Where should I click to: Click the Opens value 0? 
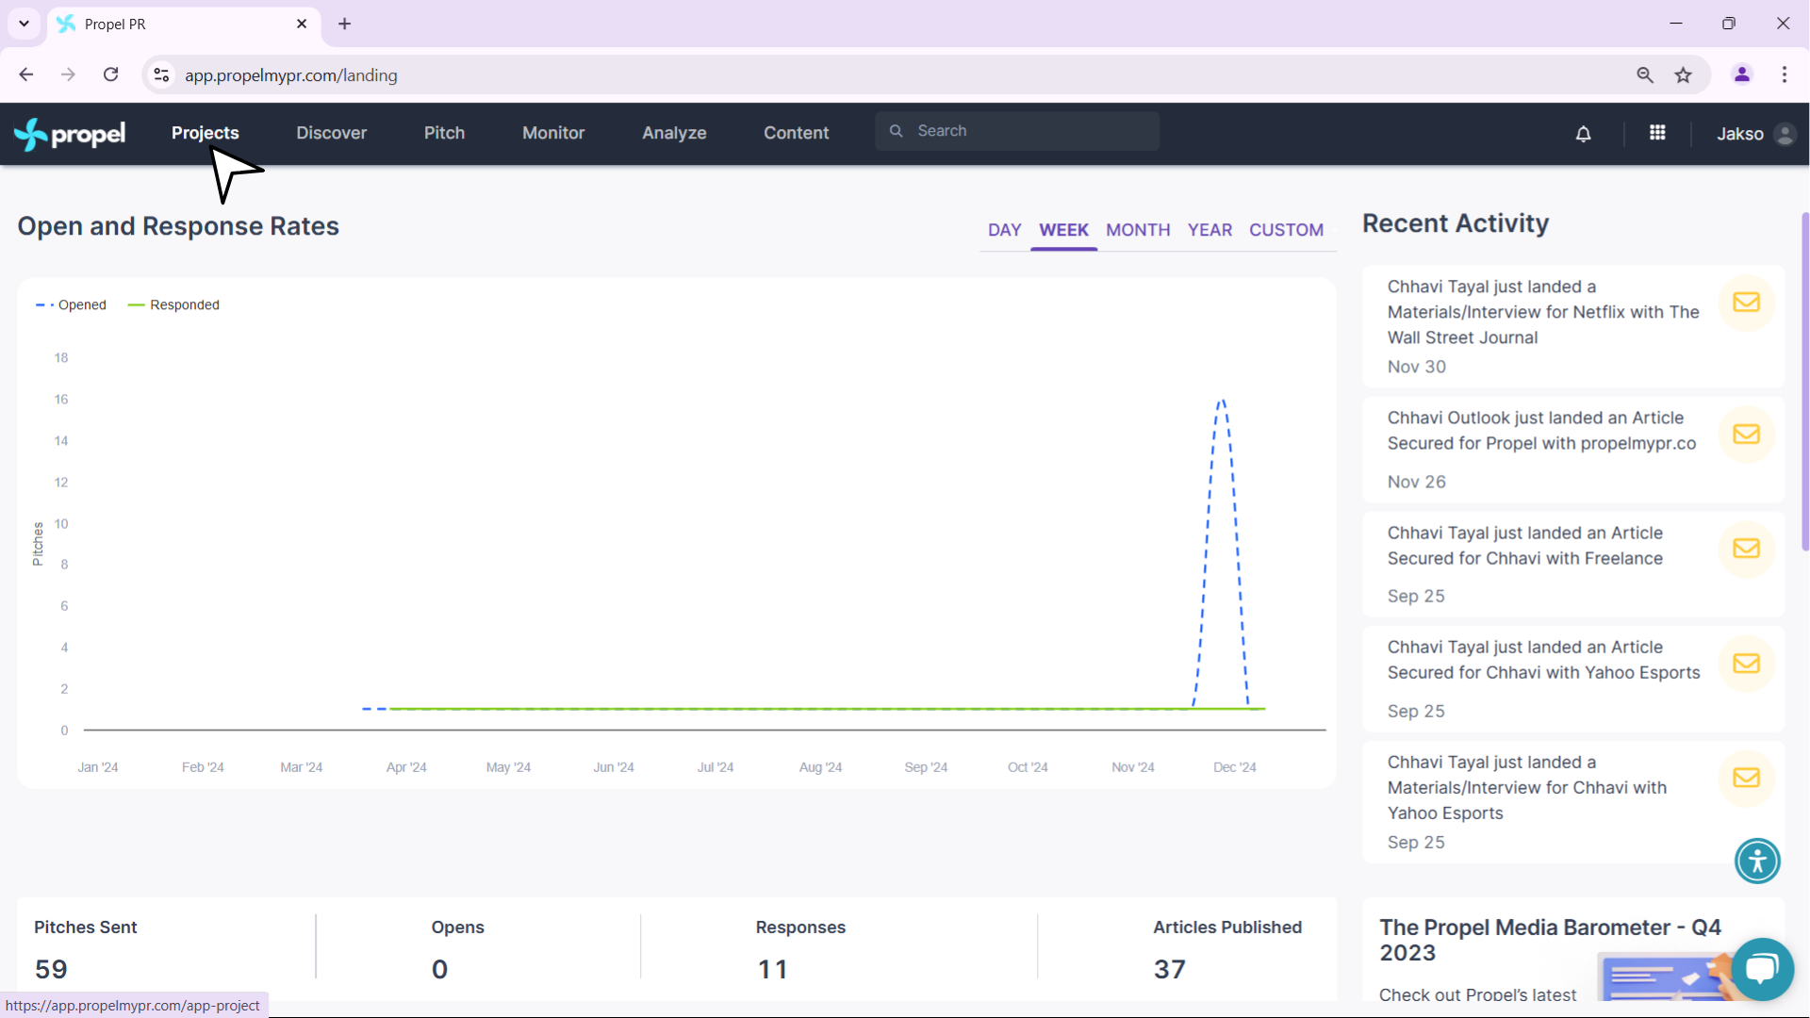pyautogui.click(x=439, y=969)
